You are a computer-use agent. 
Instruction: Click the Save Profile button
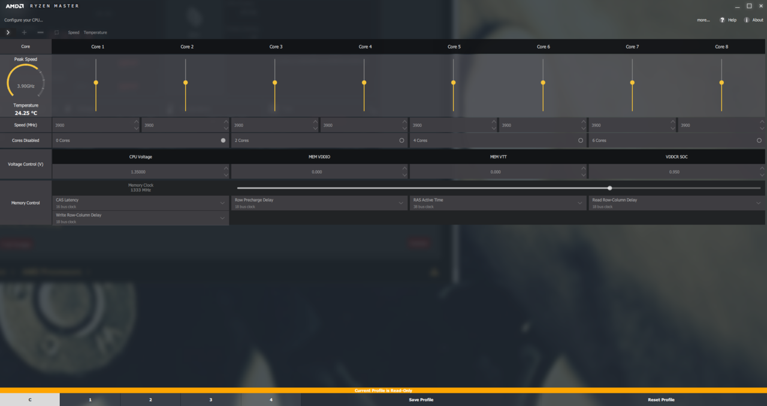(x=421, y=399)
